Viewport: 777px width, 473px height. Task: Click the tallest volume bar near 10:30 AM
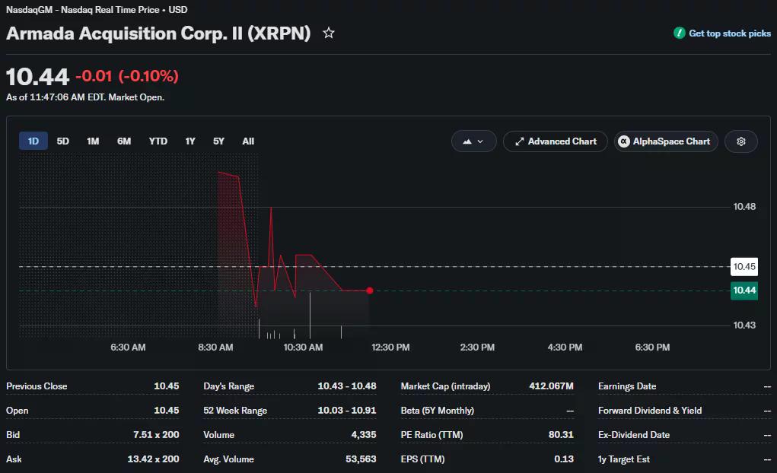click(x=310, y=316)
